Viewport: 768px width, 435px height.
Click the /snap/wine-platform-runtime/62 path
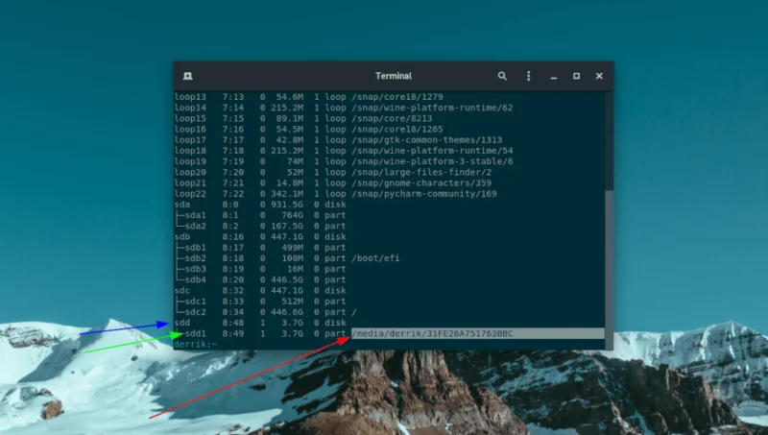(x=432, y=108)
